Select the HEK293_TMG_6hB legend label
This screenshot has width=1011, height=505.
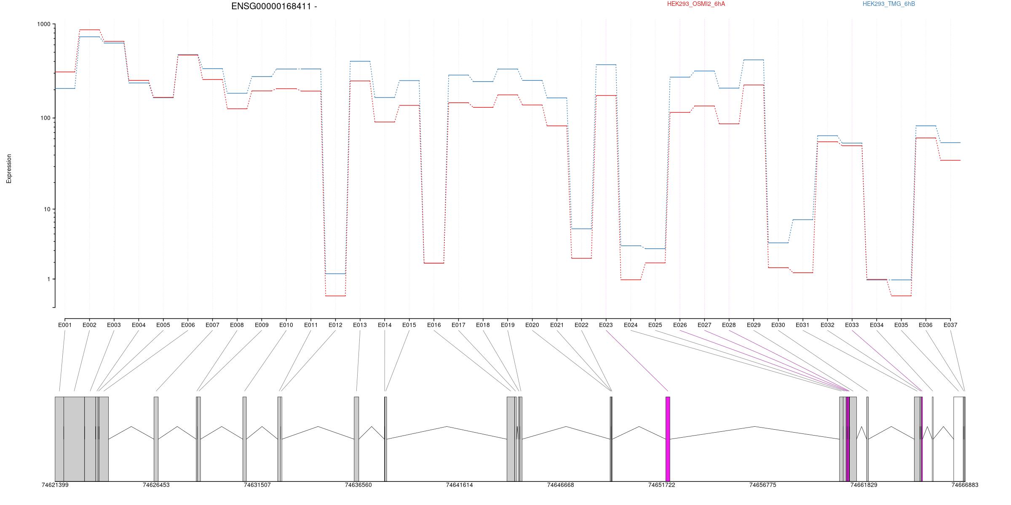point(889,4)
